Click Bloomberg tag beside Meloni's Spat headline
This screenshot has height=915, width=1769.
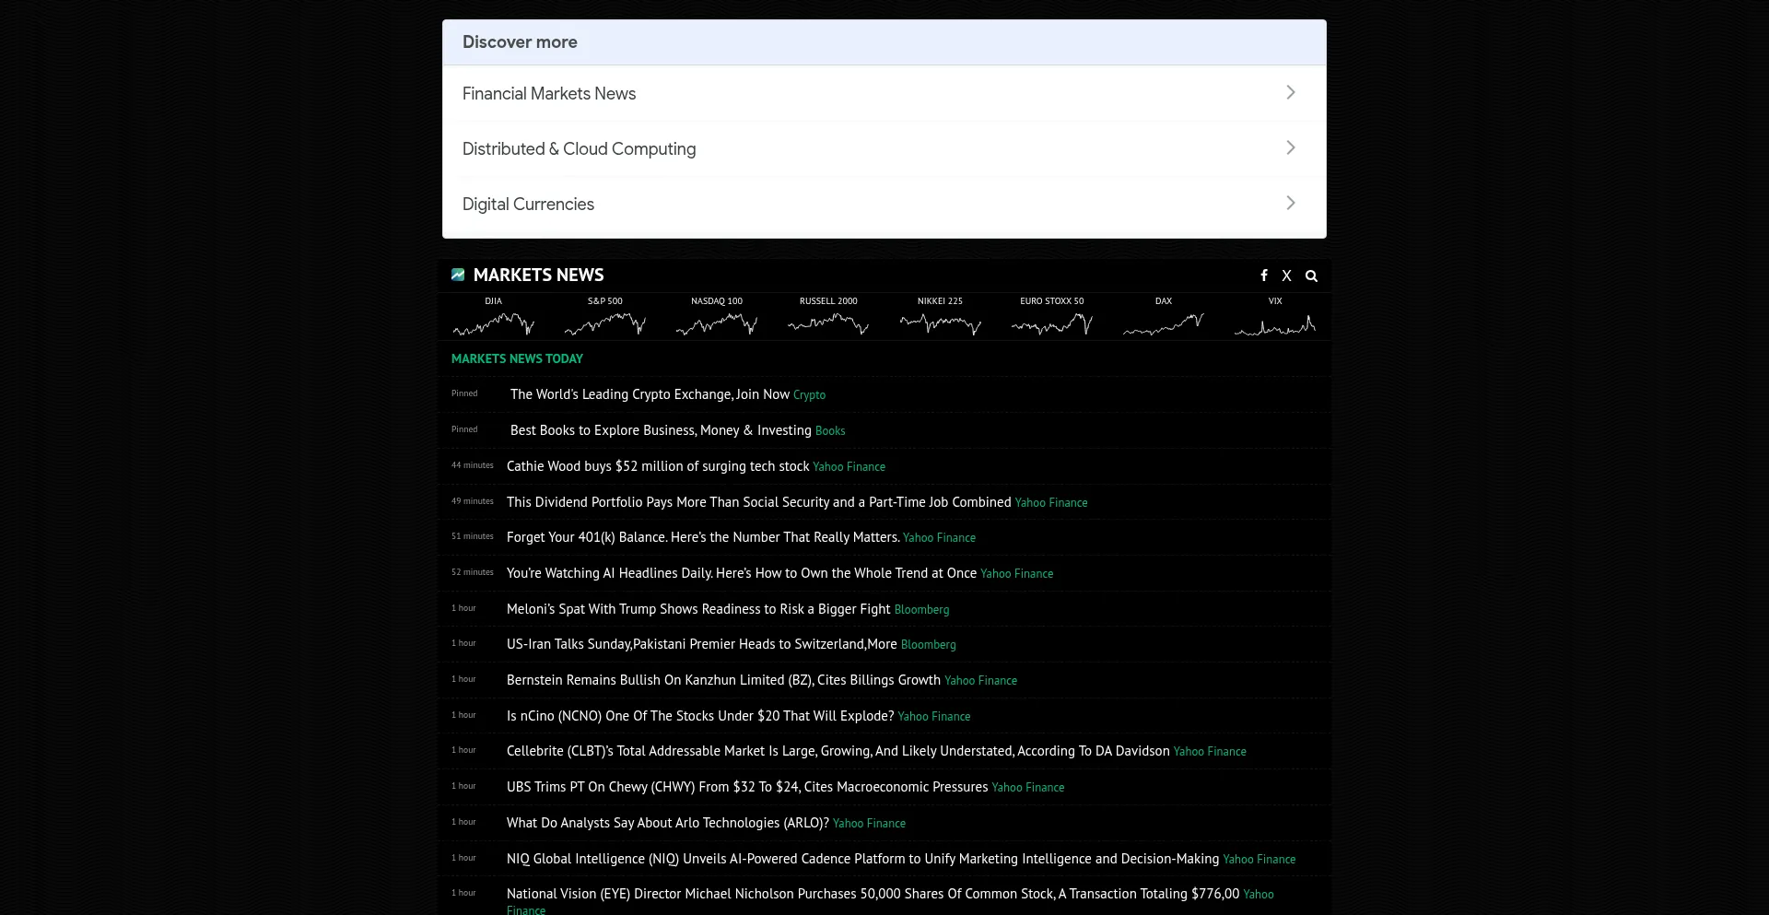click(921, 610)
